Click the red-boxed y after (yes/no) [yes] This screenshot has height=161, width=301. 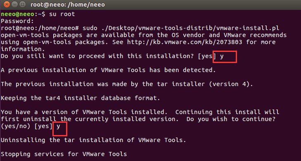58,126
